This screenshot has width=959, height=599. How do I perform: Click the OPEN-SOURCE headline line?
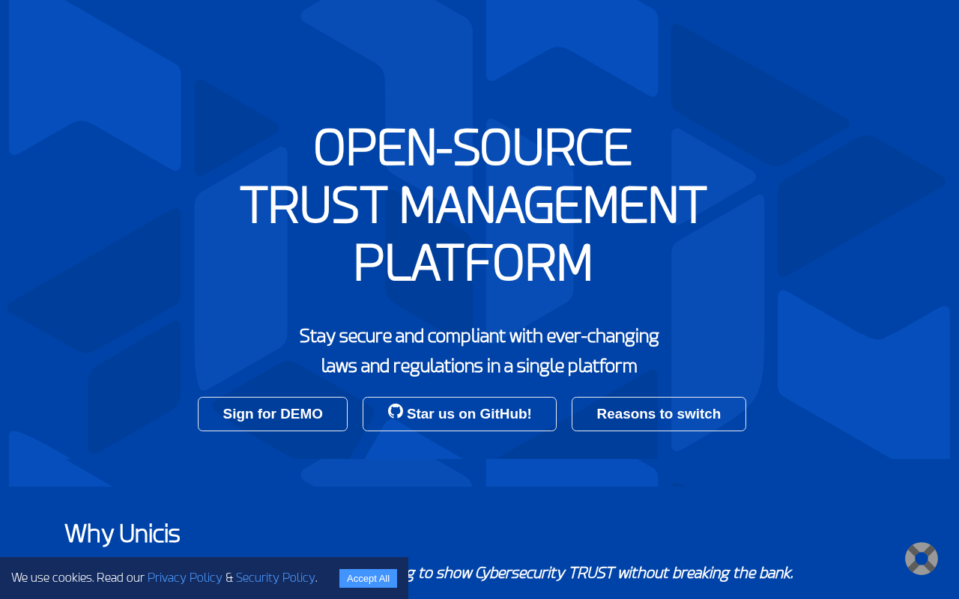pos(473,148)
